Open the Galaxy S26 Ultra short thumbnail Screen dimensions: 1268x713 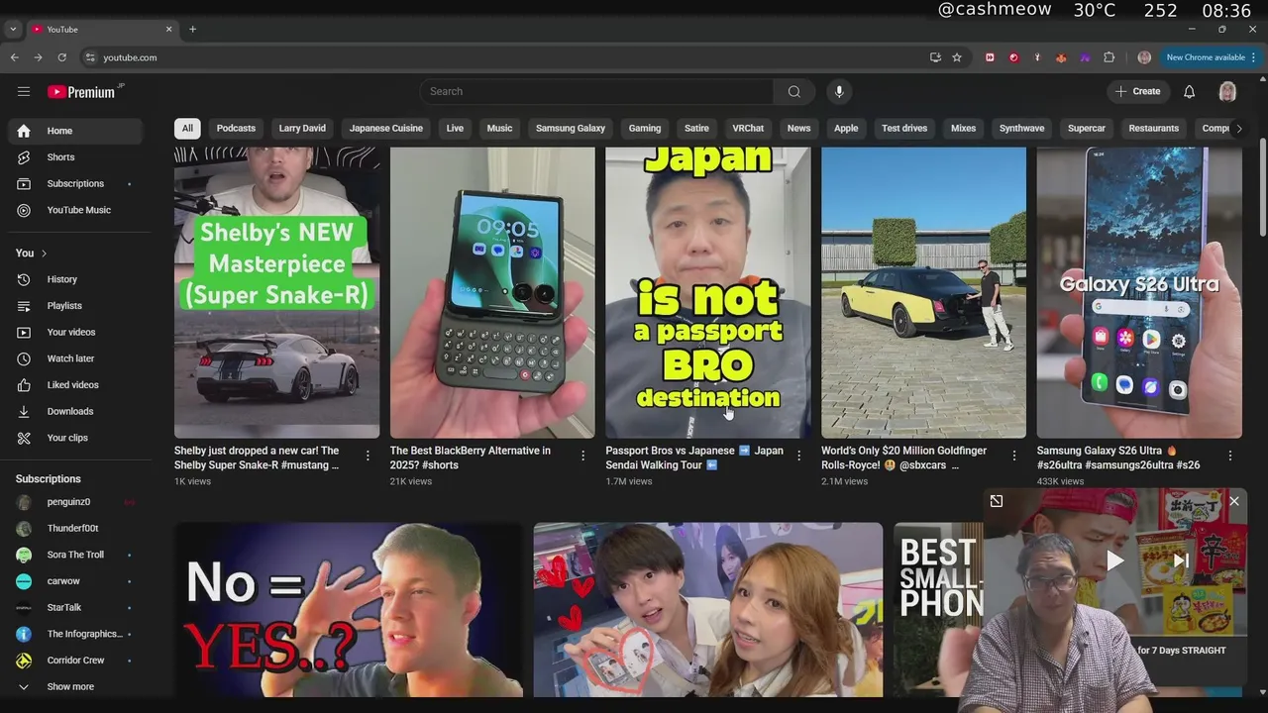(1139, 292)
